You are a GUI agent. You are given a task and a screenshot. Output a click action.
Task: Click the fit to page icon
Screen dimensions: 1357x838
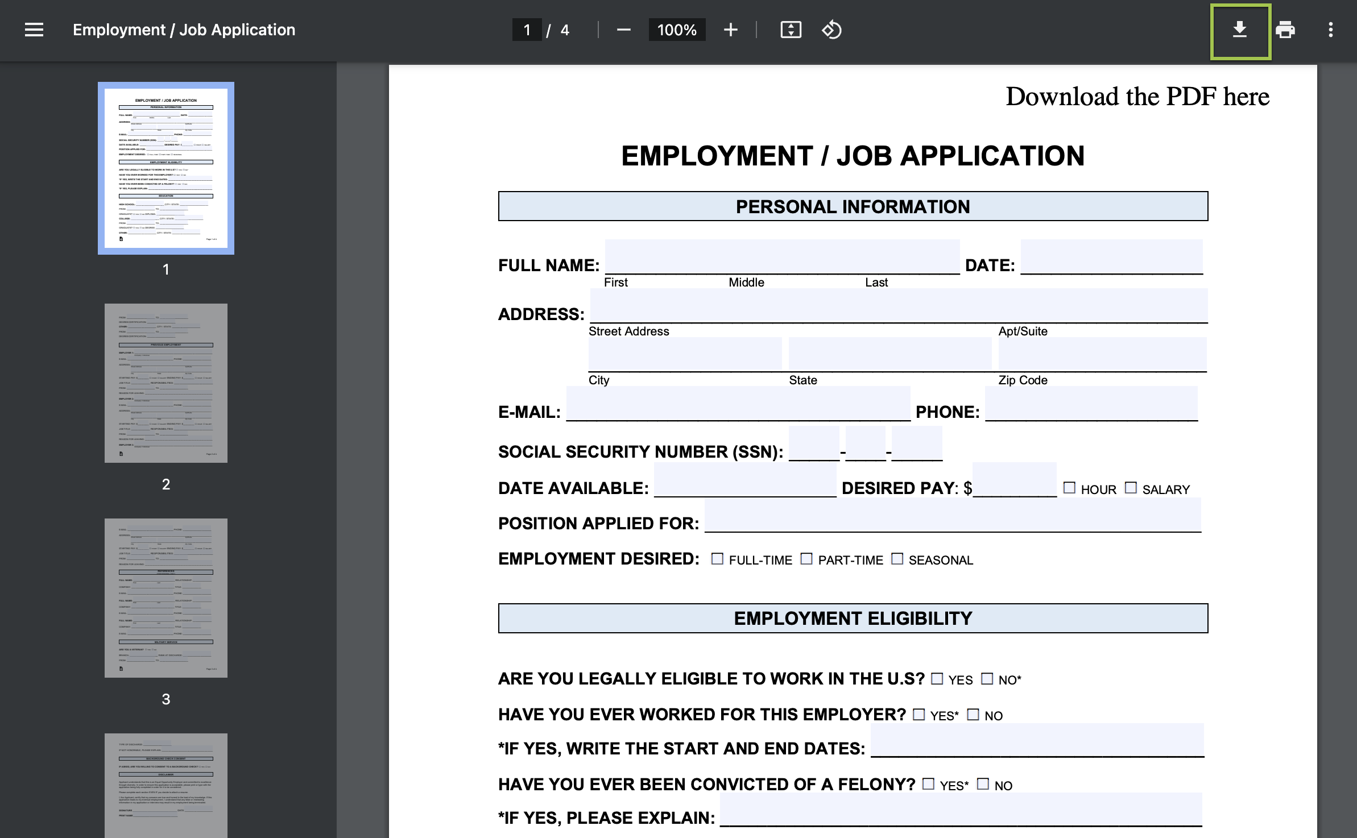click(791, 30)
